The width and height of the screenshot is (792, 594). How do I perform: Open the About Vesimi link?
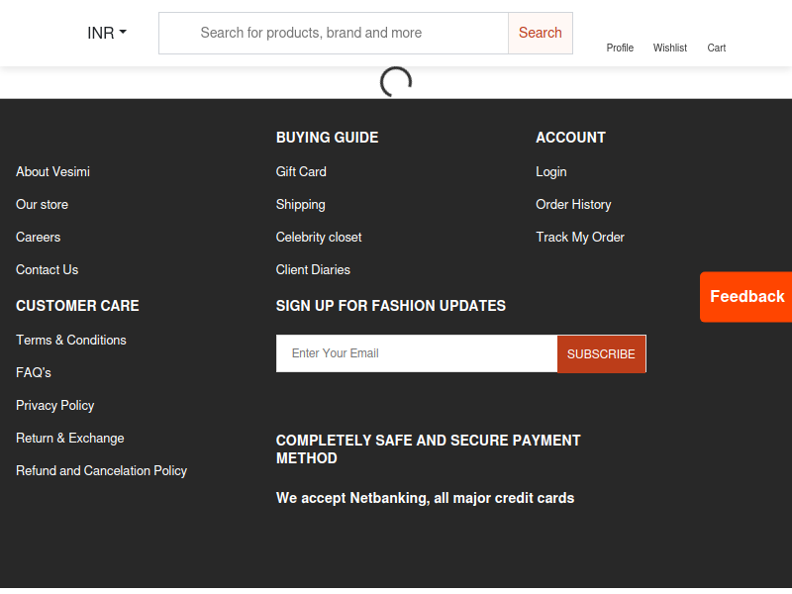point(52,171)
